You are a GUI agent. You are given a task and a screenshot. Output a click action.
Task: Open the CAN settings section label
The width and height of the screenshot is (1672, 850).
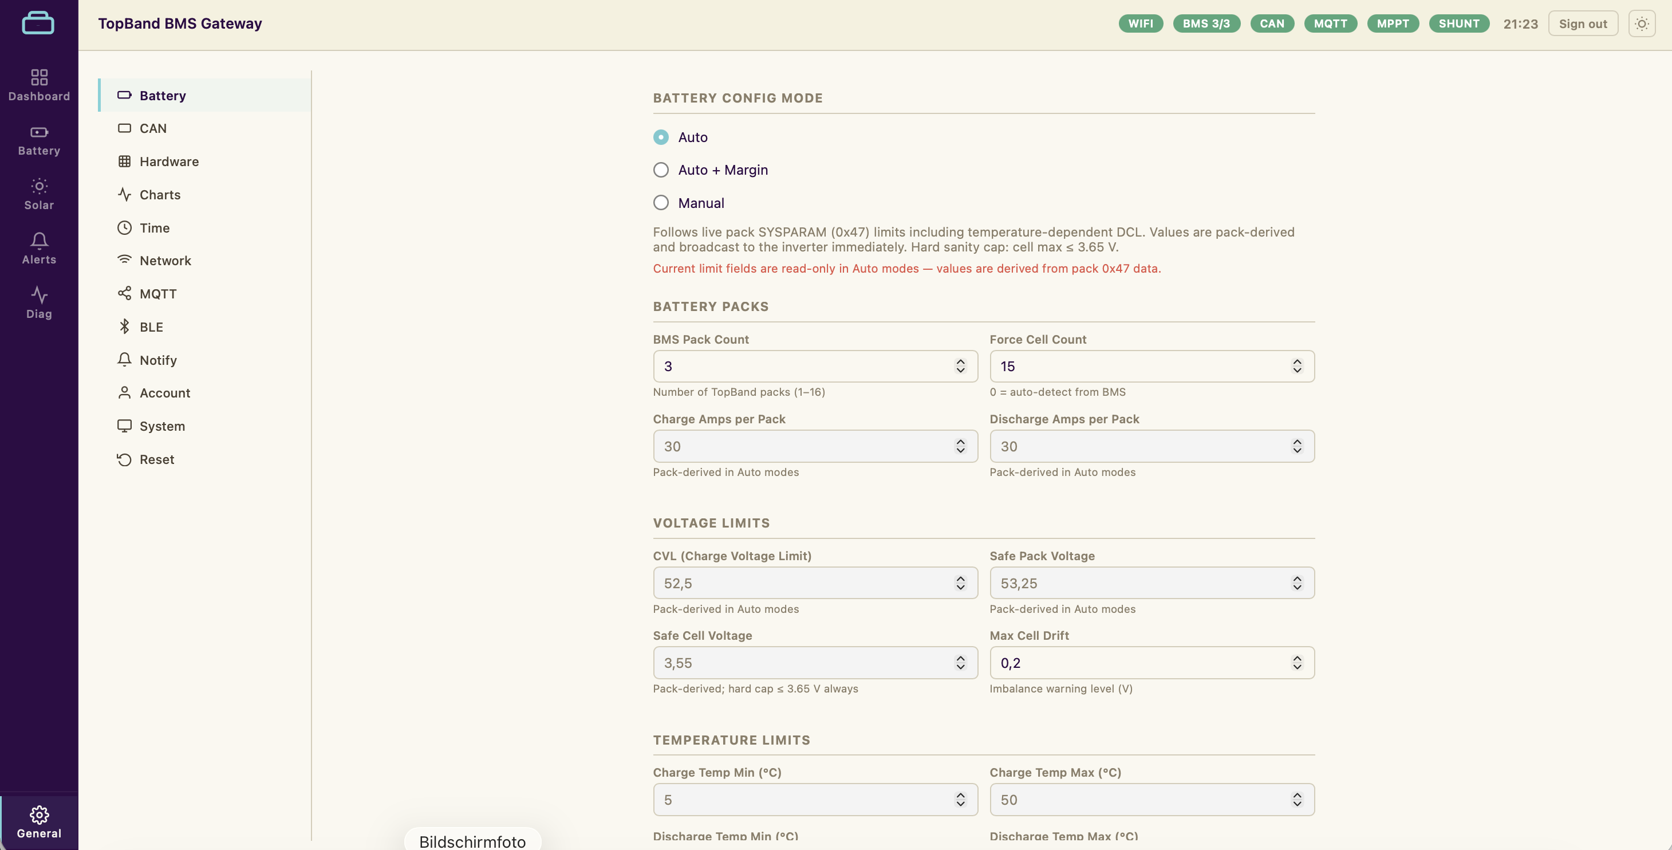[x=153, y=128]
